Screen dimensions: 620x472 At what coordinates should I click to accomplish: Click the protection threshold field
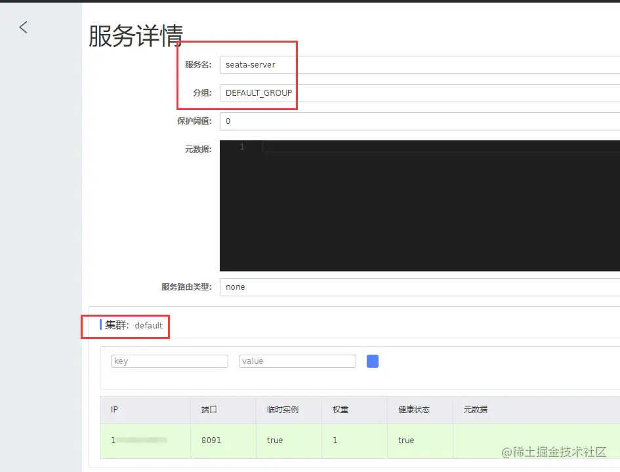coord(419,121)
